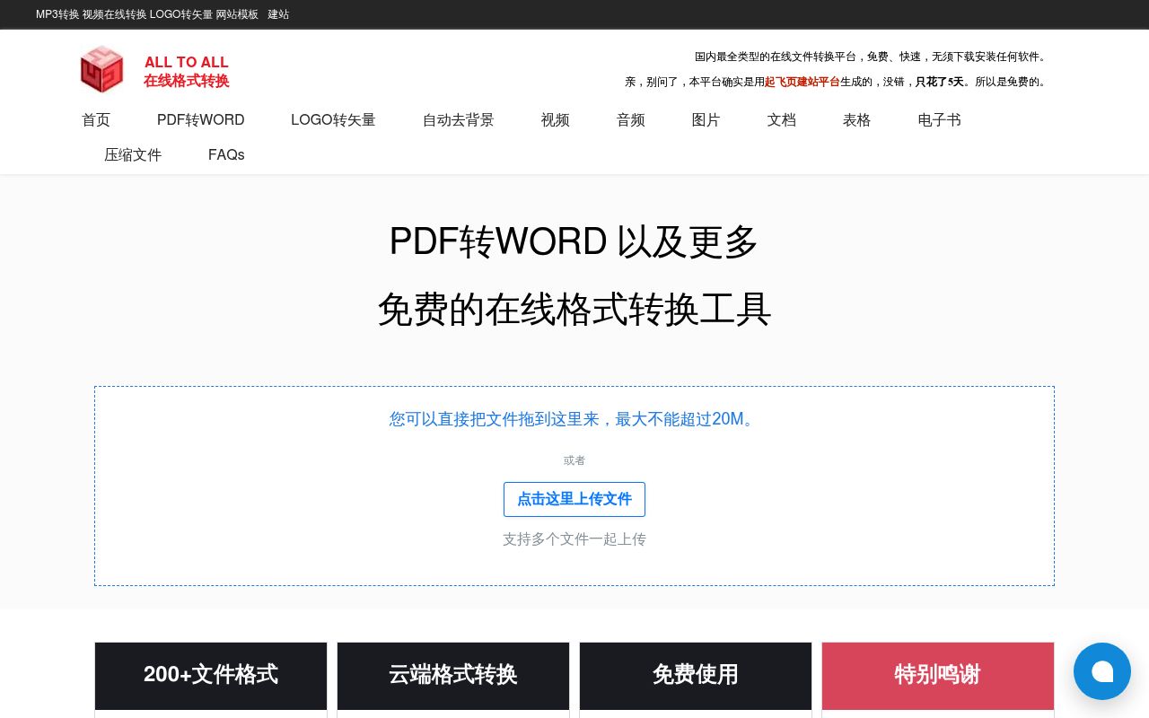Click the PDF转WORD 以及更多 headline

[574, 242]
